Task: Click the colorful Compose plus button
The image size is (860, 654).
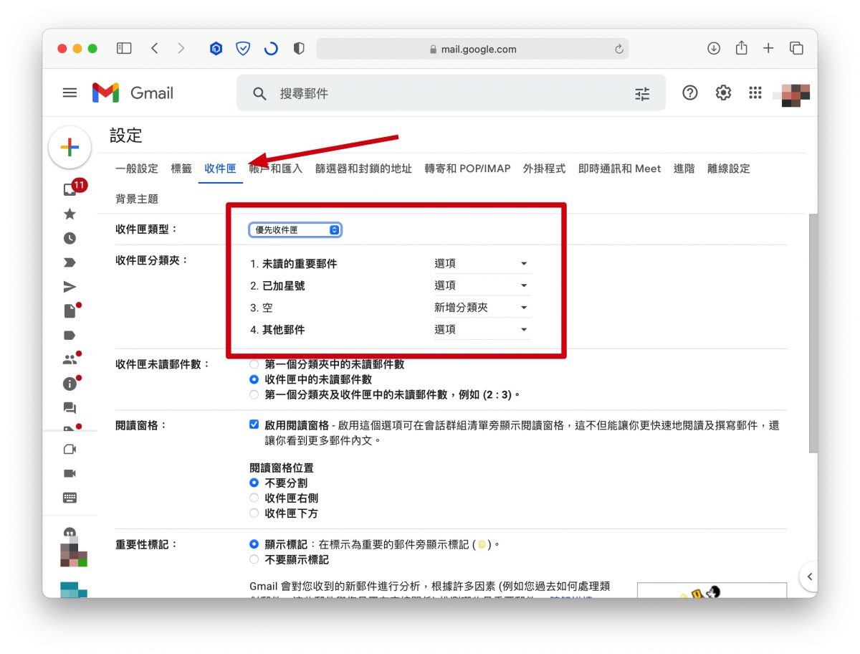Action: pyautogui.click(x=70, y=148)
